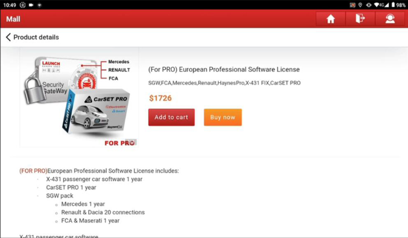Screen dimensions: 408x238
Task: Open the product image thumbnail
Action: pos(79,97)
